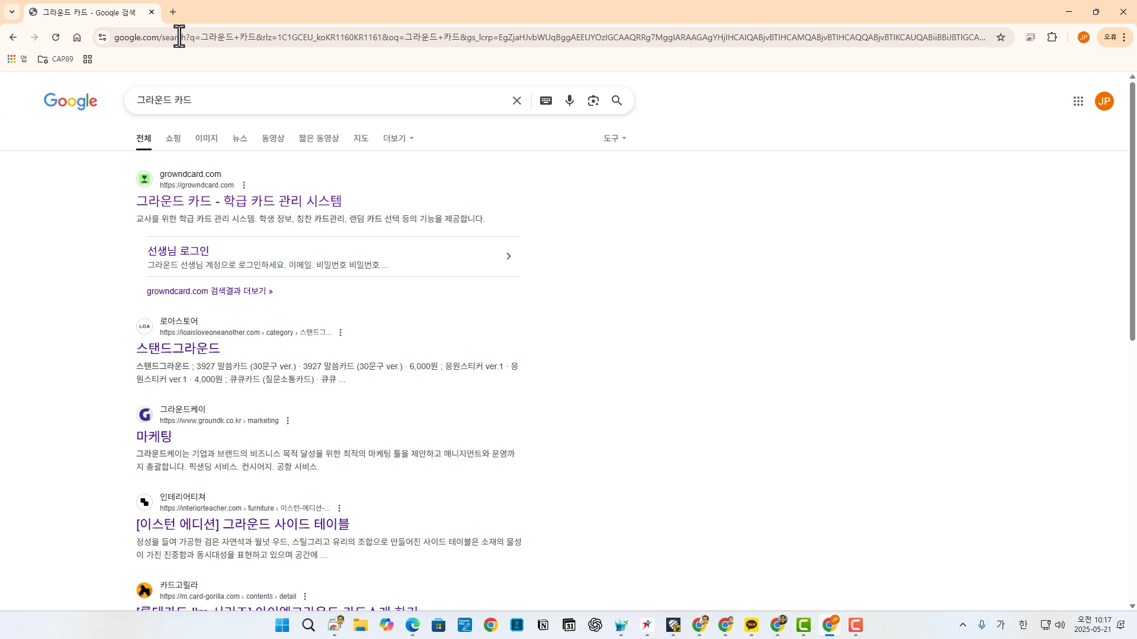This screenshot has width=1137, height=639.
Task: Open Notion from taskbar
Action: pos(543,625)
